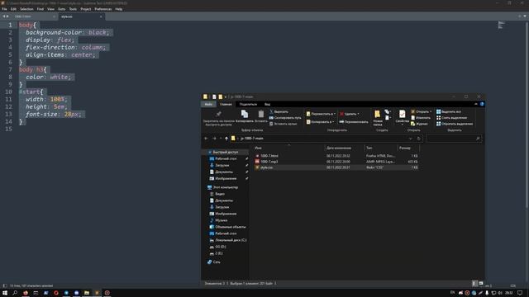Open the Windows Start menu
Viewport: 529px width, 297px height.
(5, 293)
